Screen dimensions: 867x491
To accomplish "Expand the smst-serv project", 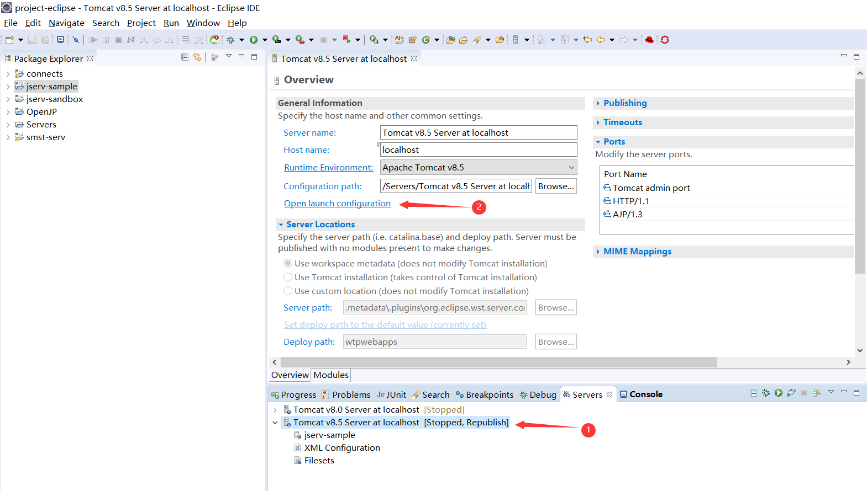I will click(8, 137).
